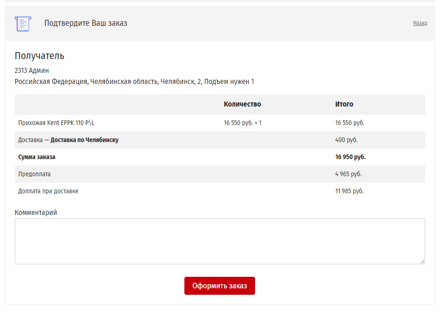Click the Подтвердите Ваш заказ title
Image resolution: width=445 pixels, height=316 pixels.
85,23
